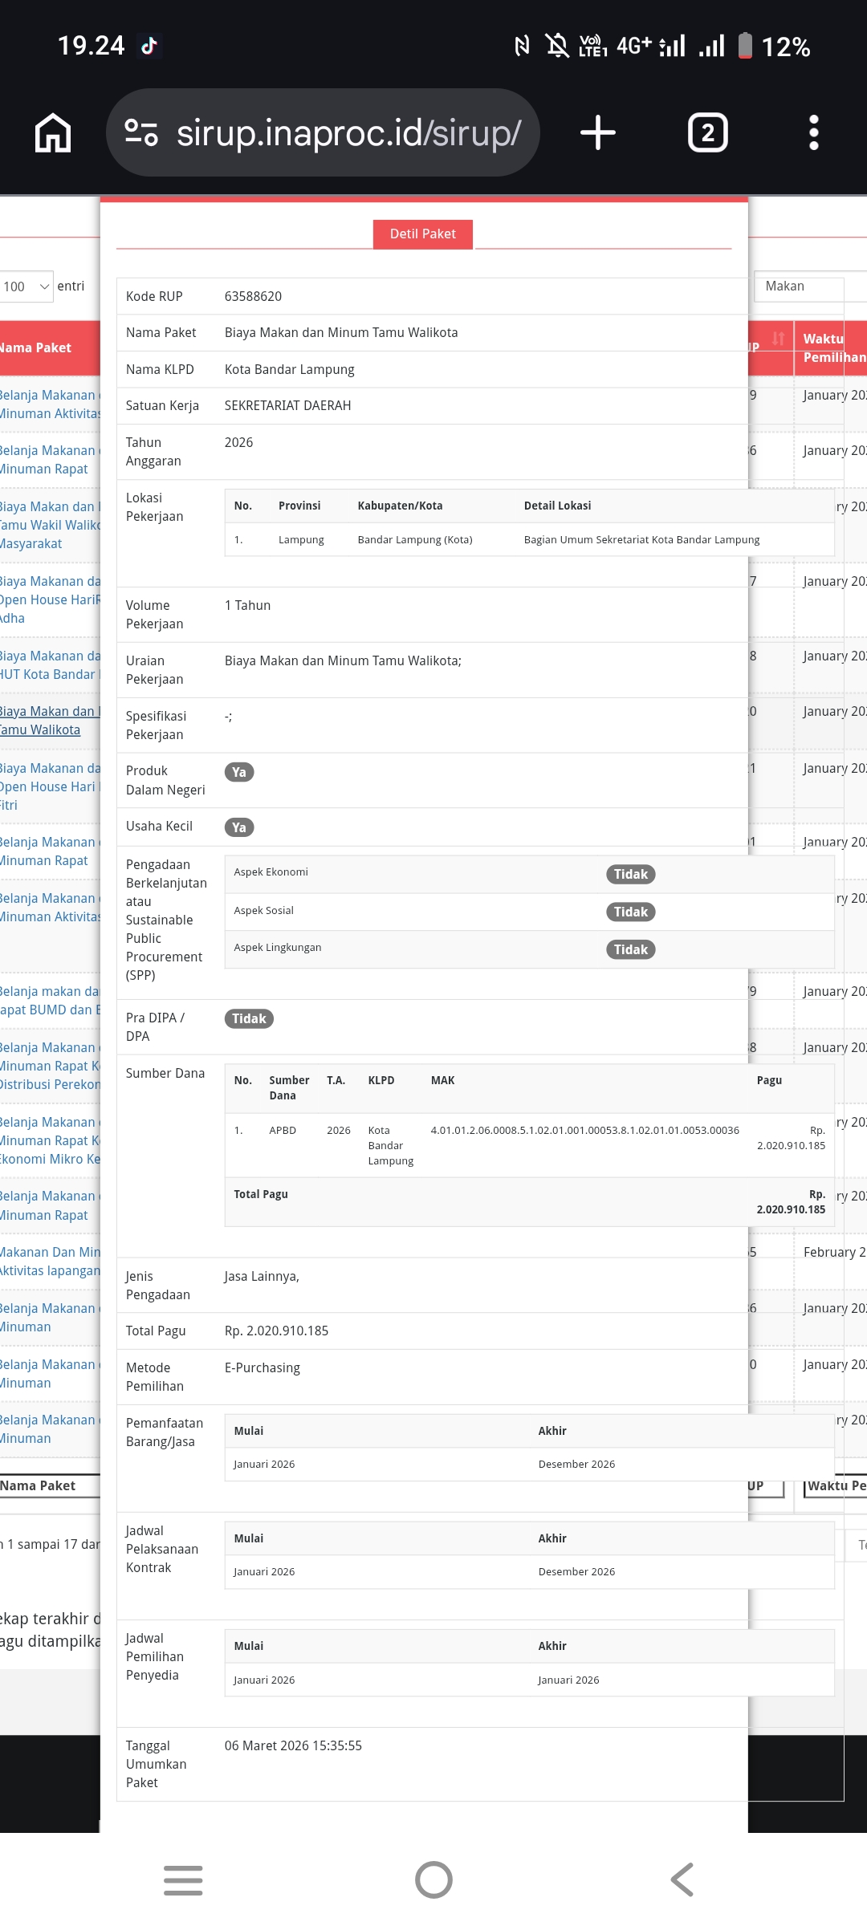Image resolution: width=867 pixels, height=1926 pixels.
Task: Click the Ya badge for Produk Dalam Negeri
Action: click(238, 772)
